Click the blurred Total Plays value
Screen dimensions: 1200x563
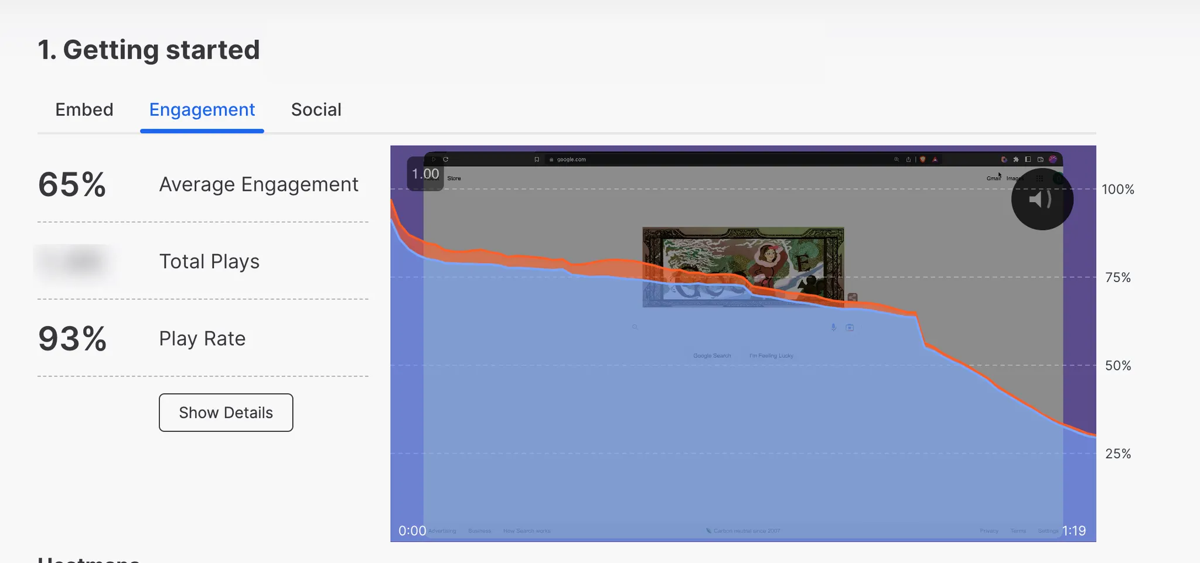75,262
